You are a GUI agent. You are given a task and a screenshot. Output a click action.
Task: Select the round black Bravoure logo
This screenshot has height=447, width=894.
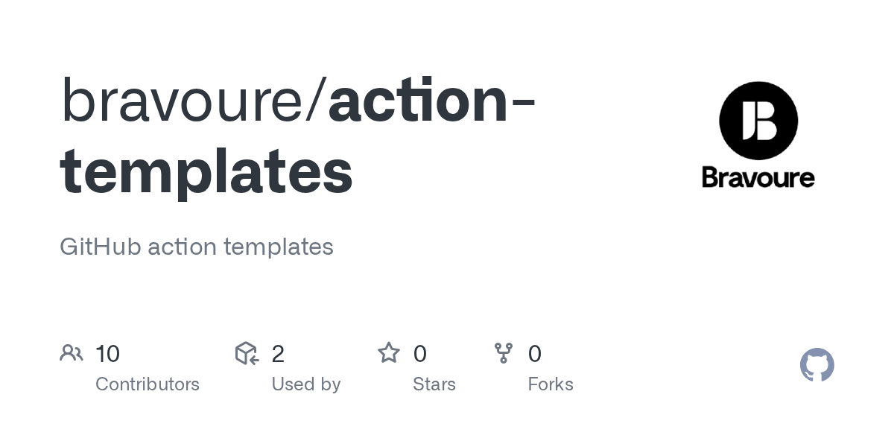[758, 121]
